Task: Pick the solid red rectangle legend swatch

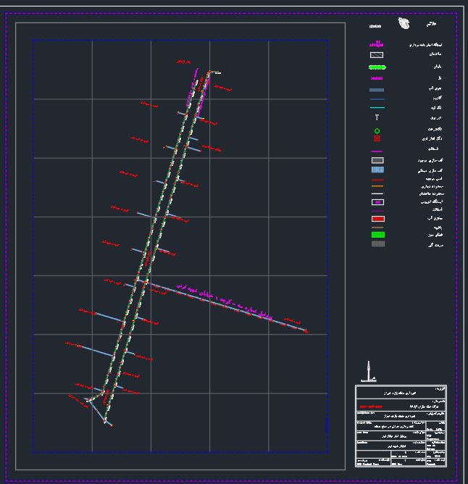Action: coord(377,218)
